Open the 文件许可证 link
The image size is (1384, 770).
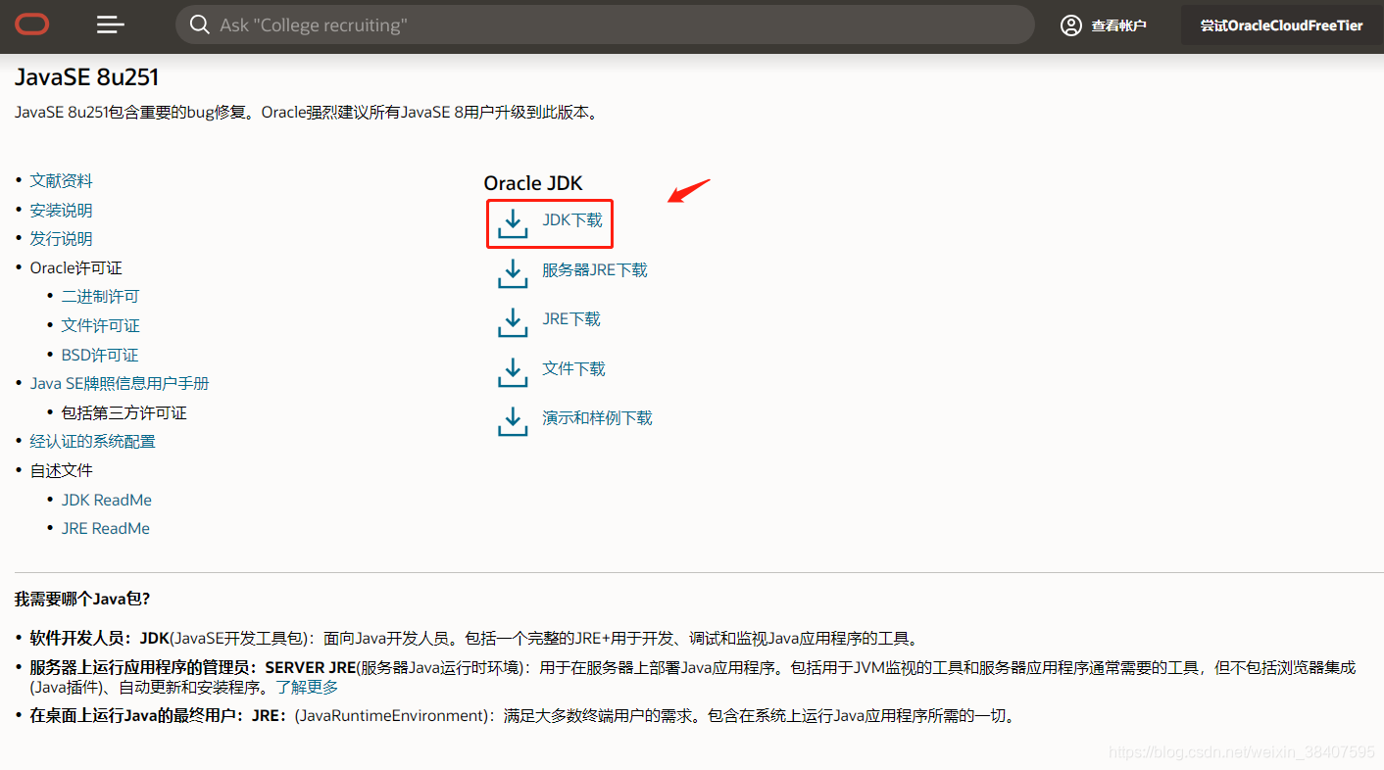[101, 325]
